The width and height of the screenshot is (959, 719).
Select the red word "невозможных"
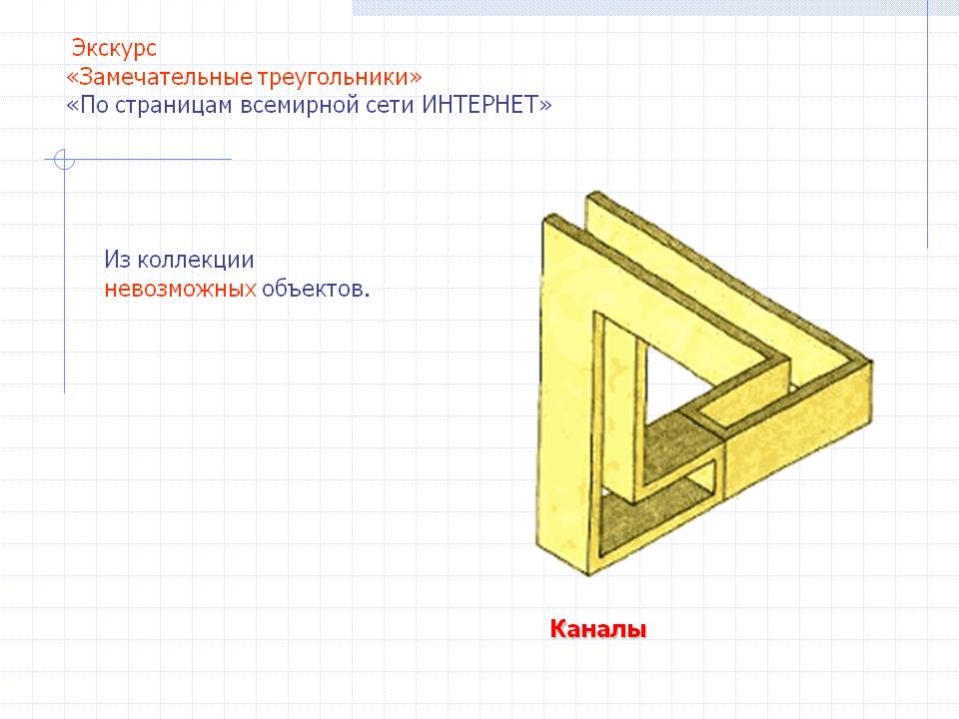coord(180,290)
